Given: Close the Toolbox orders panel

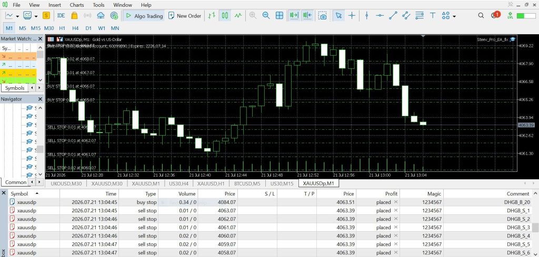Looking at the screenshot, I should (x=4, y=193).
